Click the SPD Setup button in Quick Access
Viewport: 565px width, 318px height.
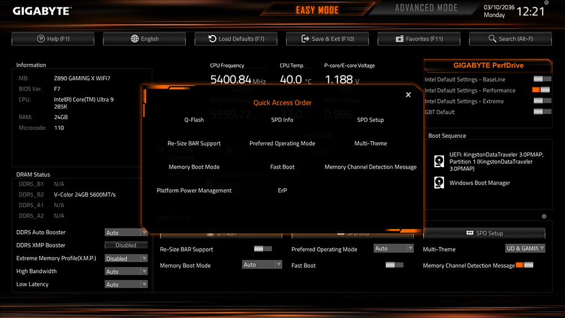[x=484, y=233]
